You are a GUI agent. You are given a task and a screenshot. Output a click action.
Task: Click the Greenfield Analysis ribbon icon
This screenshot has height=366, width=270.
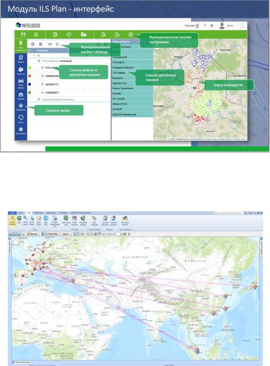tap(83, 220)
